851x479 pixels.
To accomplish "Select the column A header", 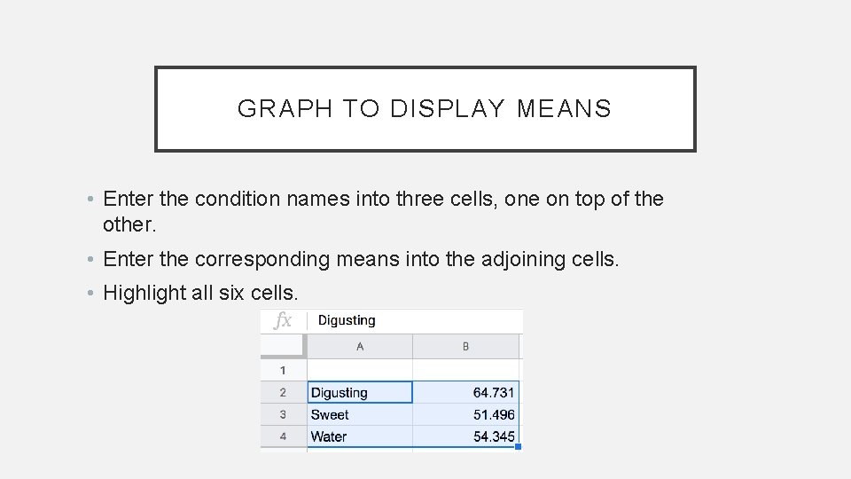I will click(x=359, y=347).
